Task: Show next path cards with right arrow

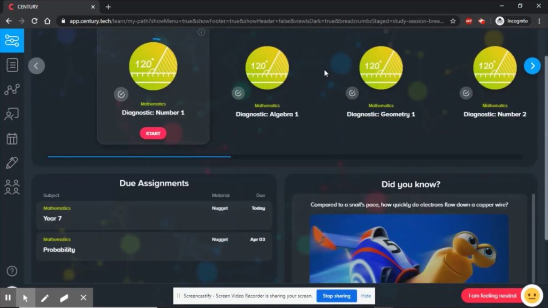Action: 532,66
